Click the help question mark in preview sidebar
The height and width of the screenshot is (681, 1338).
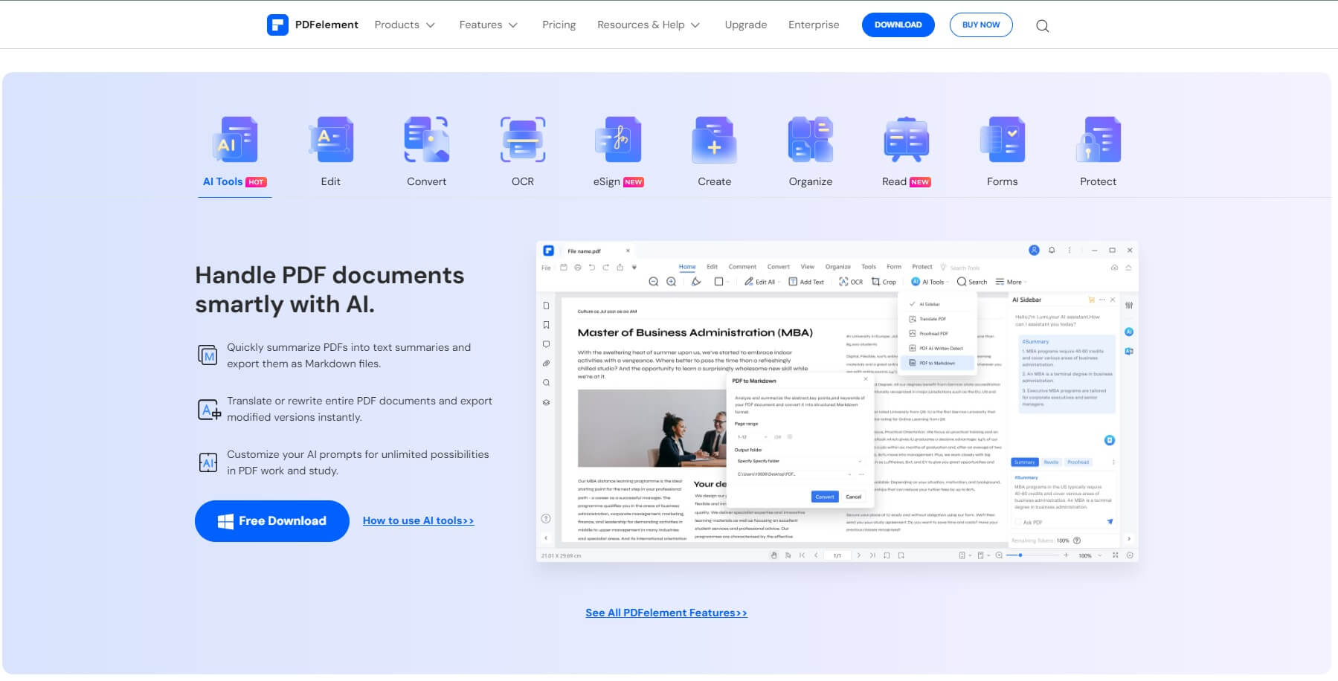coord(546,519)
